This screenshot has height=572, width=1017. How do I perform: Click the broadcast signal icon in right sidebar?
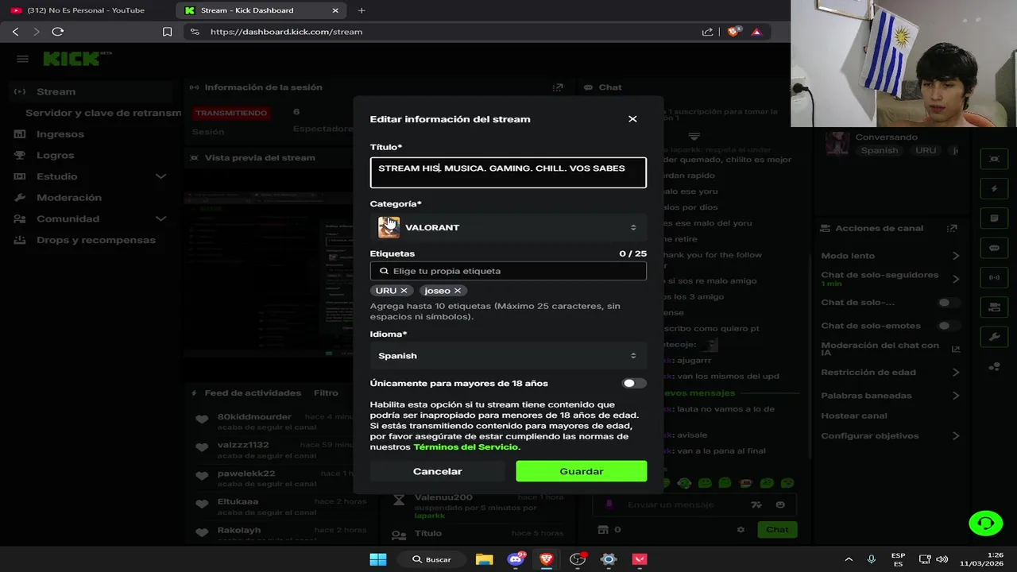click(994, 277)
